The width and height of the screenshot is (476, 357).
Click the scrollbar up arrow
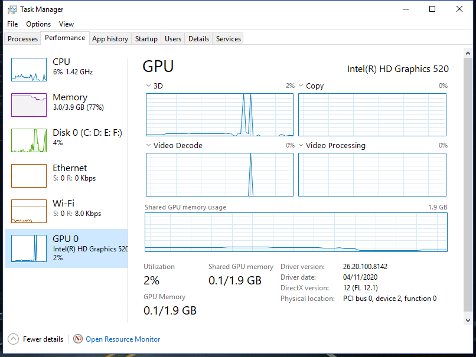pos(468,53)
